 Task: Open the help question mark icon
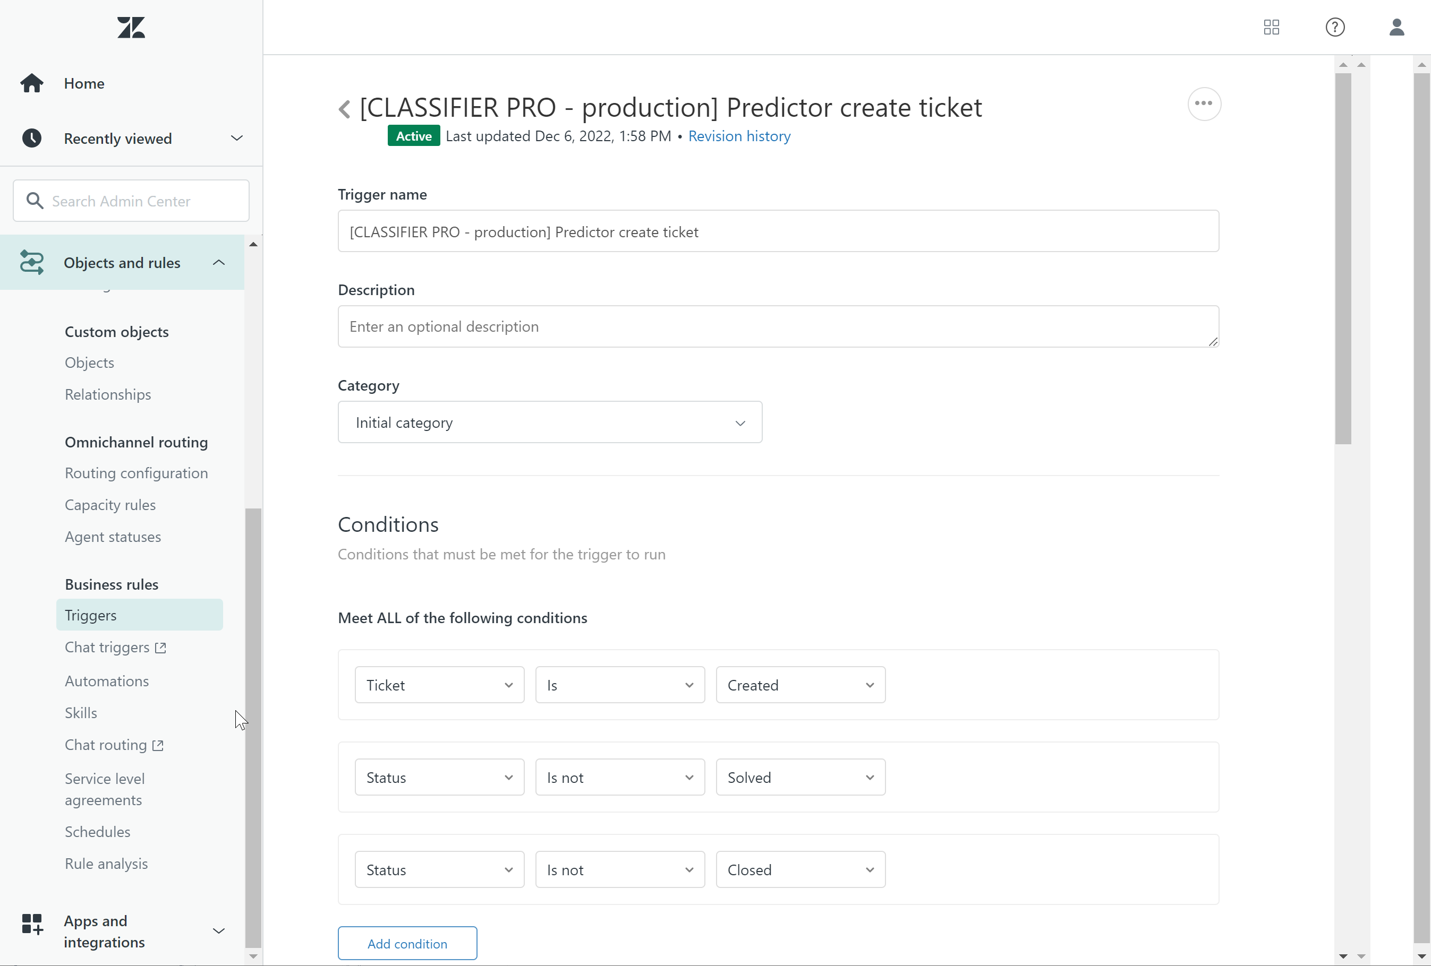[x=1334, y=27]
